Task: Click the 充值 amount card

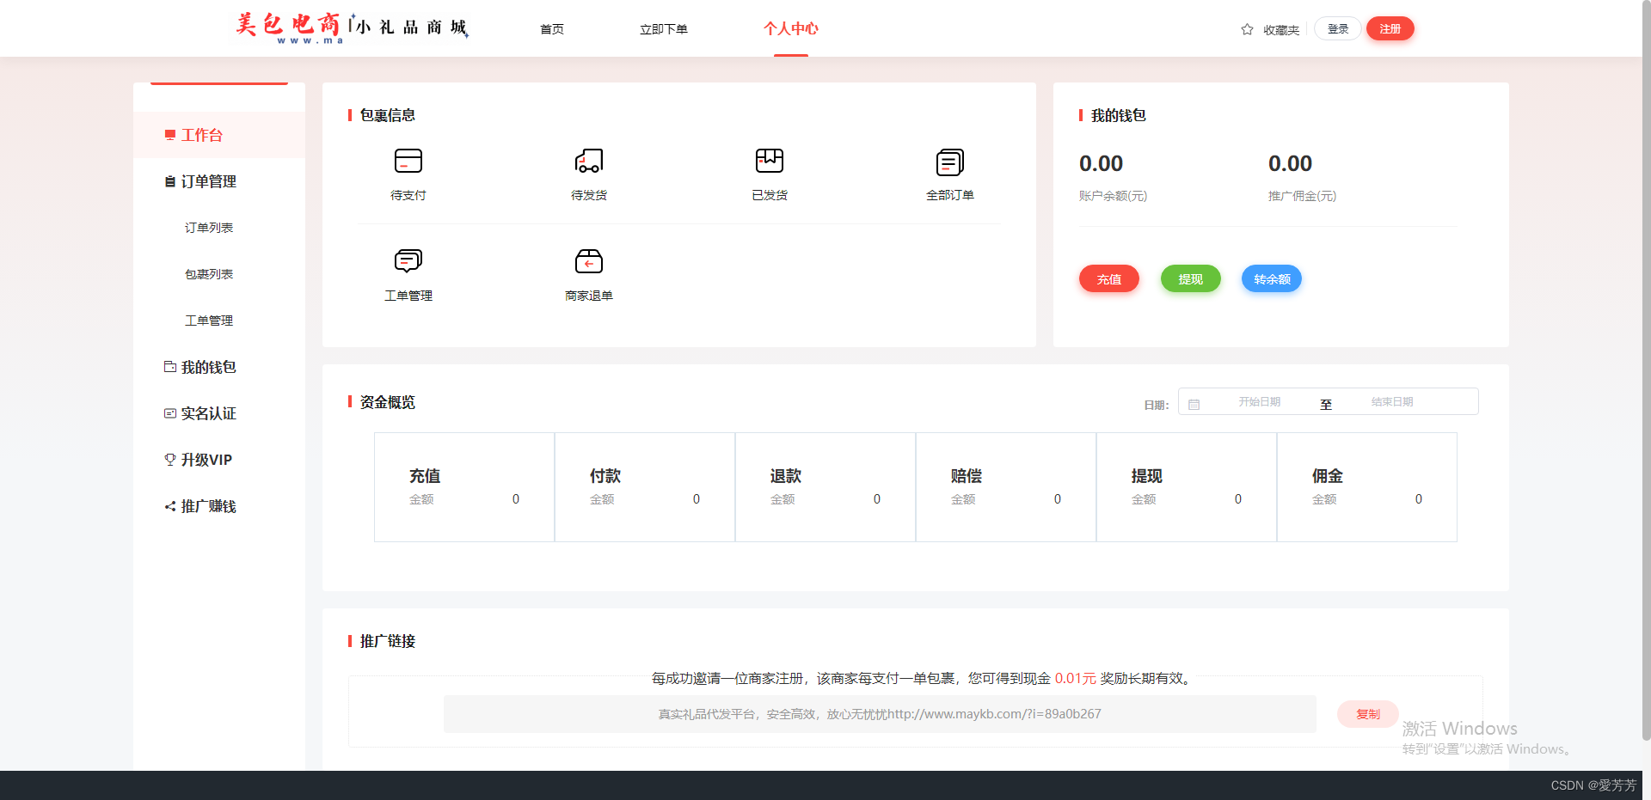Action: 464,487
